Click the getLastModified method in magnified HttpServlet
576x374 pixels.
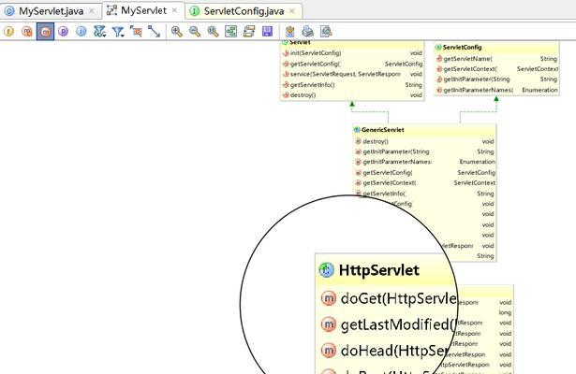(x=389, y=324)
